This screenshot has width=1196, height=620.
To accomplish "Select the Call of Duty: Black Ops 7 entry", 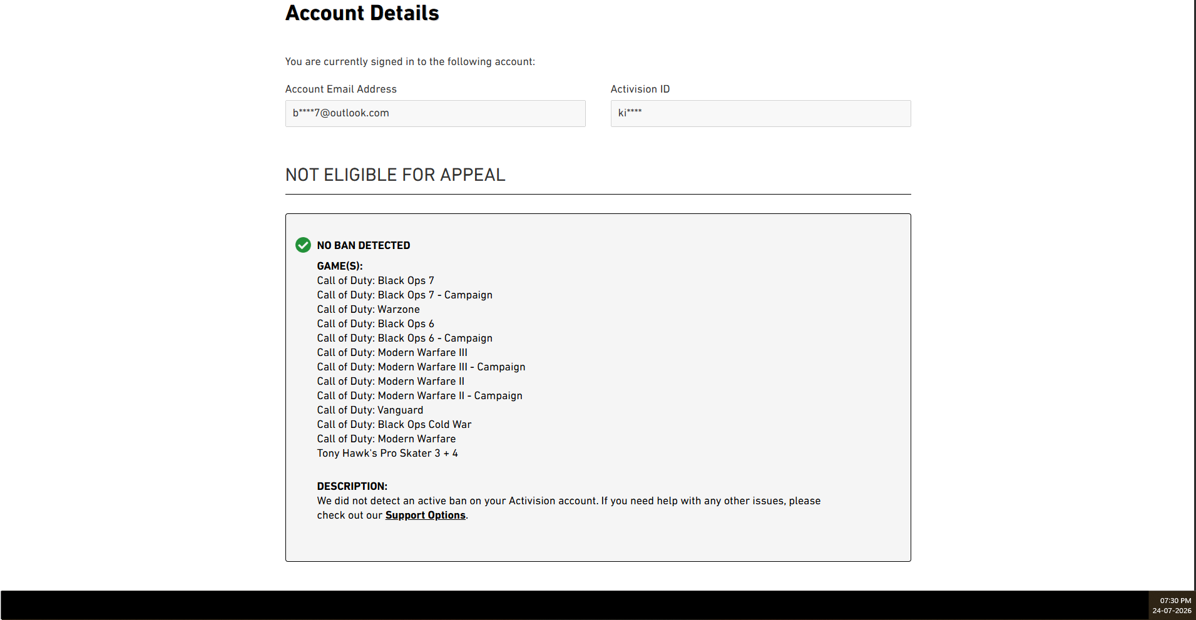I will point(376,280).
